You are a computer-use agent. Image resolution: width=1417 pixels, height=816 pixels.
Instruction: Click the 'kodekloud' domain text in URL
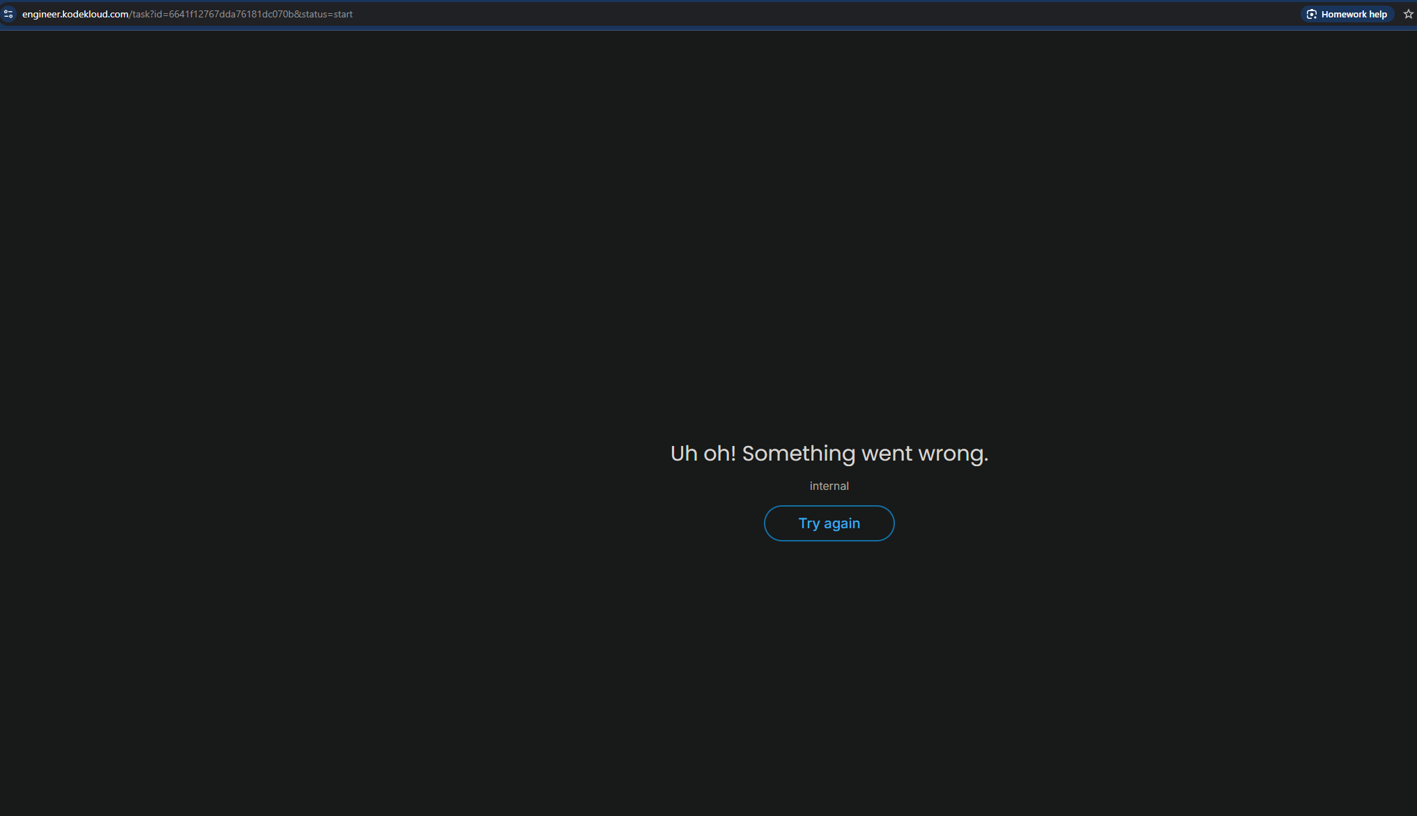click(85, 14)
